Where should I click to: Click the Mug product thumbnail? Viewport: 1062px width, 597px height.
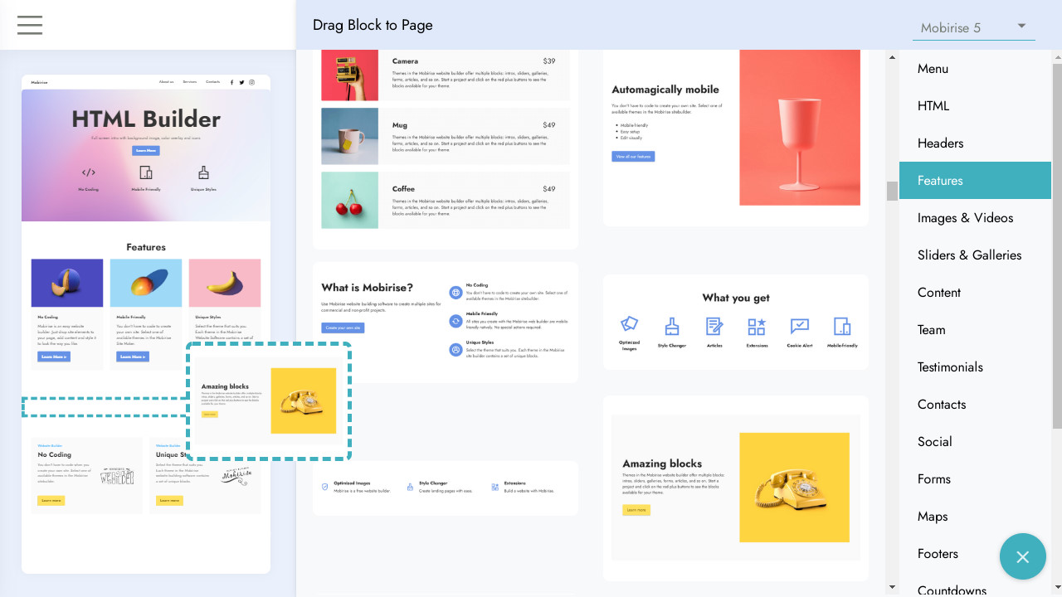[349, 137]
